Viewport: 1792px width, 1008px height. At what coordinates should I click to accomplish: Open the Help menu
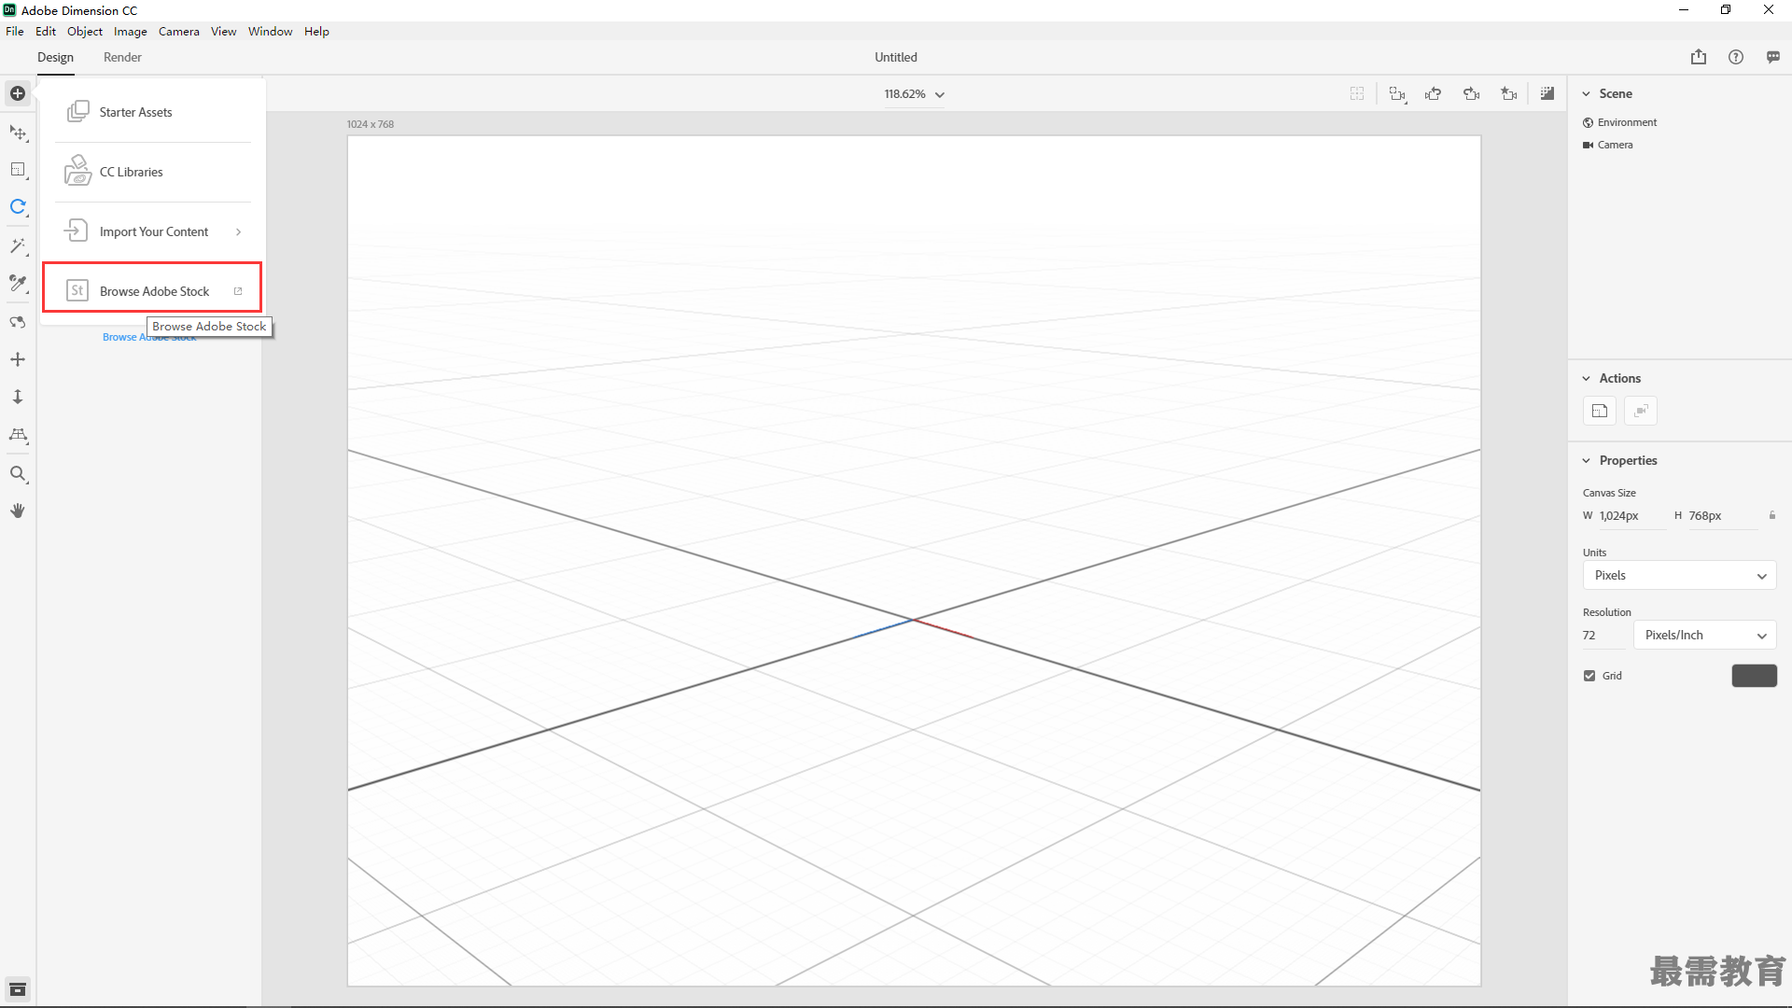(x=316, y=31)
